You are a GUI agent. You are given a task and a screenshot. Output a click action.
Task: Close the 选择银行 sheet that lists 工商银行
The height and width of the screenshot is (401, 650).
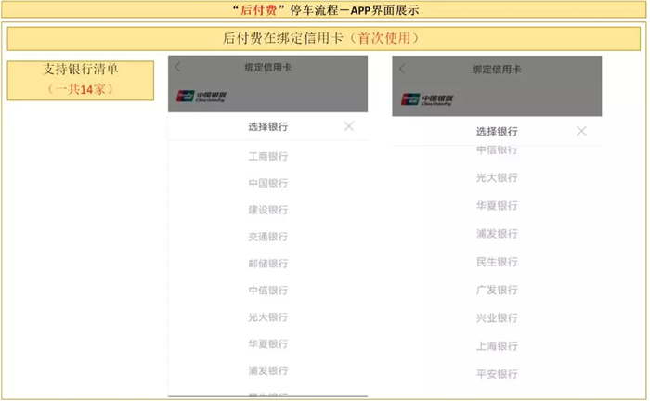(348, 126)
